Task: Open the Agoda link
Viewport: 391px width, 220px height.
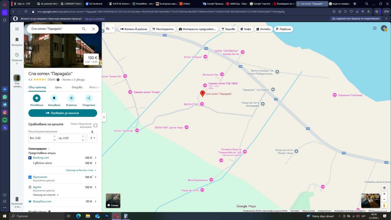Action: [37, 187]
